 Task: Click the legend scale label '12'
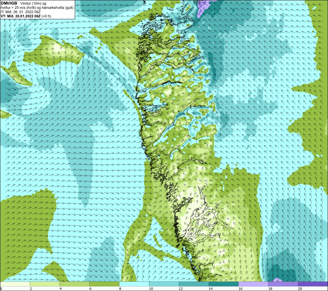point(181,289)
